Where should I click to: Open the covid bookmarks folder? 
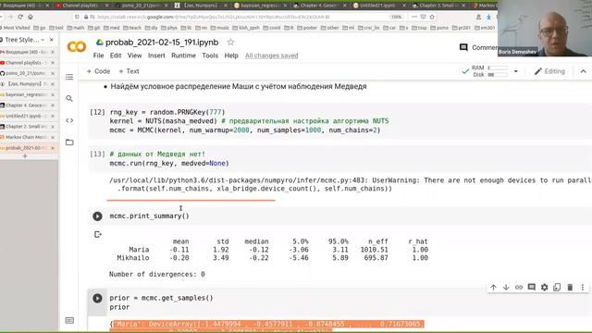tap(271, 28)
